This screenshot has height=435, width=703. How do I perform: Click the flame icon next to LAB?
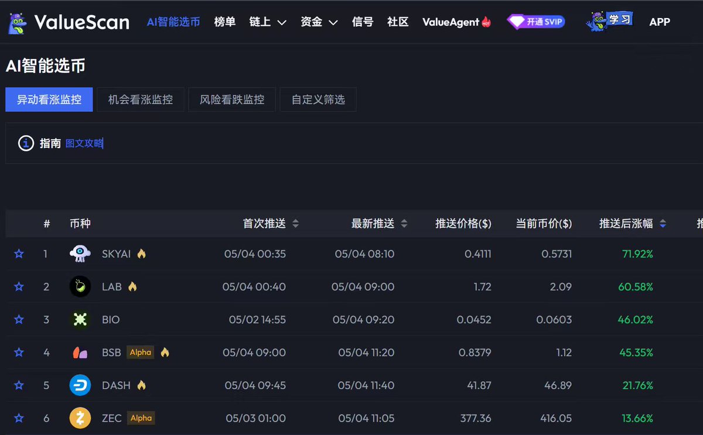[132, 286]
